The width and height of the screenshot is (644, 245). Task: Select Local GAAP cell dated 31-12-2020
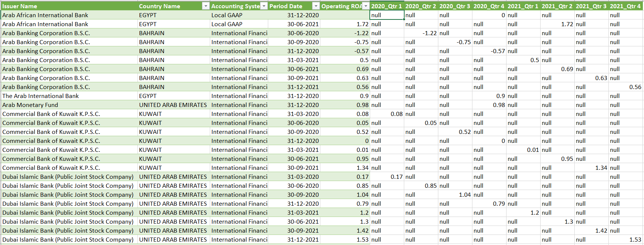click(239, 15)
